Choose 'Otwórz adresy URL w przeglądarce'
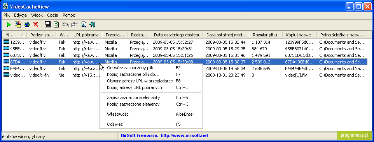Screen dimensions: 374x142 [x=151, y=81]
